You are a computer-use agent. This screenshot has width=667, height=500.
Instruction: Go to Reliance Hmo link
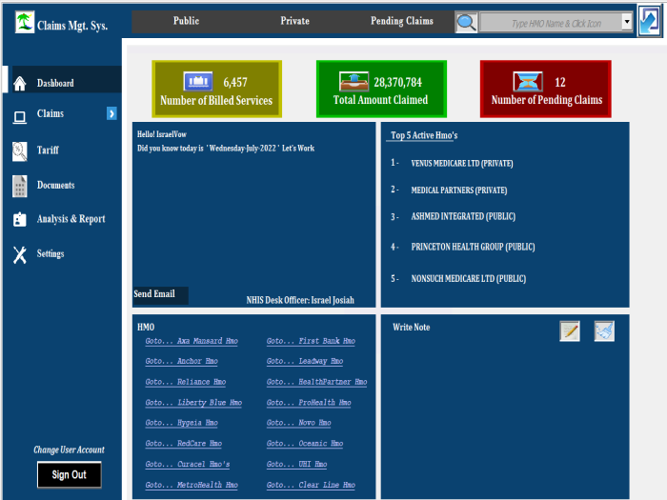(x=186, y=382)
